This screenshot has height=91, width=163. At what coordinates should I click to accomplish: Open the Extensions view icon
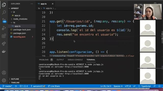coord(4,36)
